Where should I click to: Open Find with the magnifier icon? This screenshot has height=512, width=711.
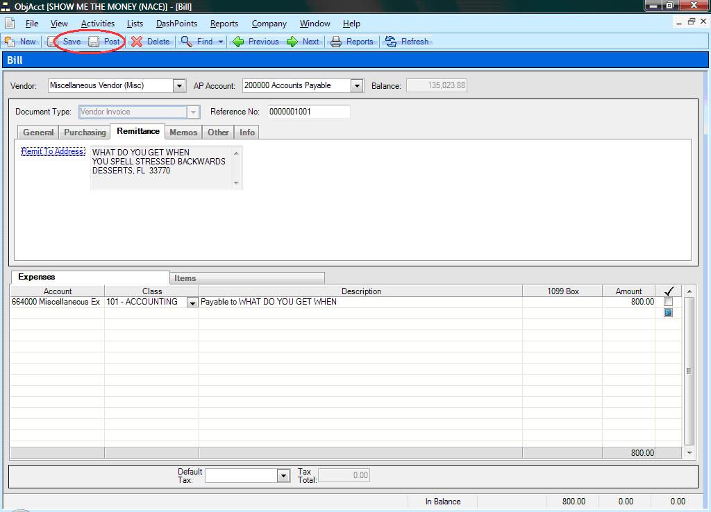click(187, 42)
